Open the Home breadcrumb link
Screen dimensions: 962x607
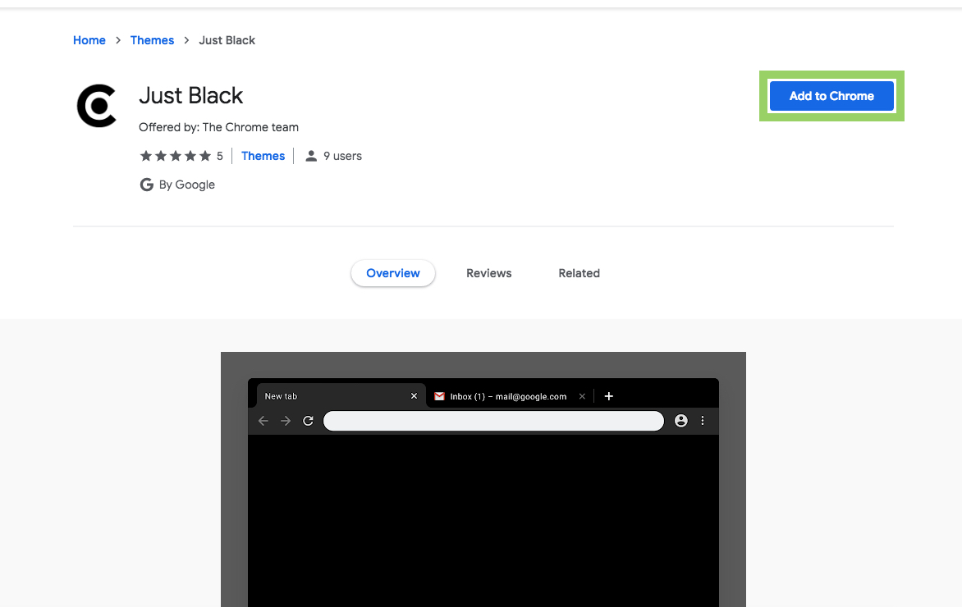point(89,39)
